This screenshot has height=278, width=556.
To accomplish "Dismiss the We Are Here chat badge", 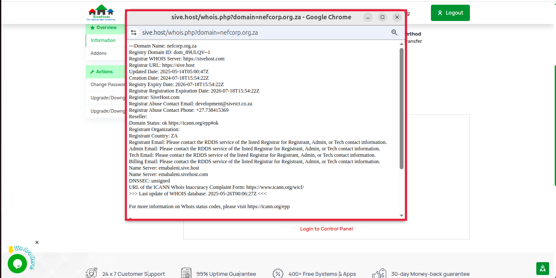I will pos(37,242).
